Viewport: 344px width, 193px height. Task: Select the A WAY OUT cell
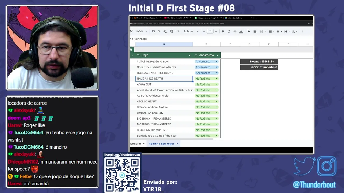coord(164,84)
